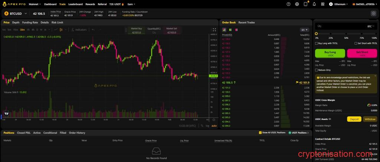Image resolution: width=380 pixels, height=162 pixels.
Task: Open the help question mark icon
Action: (289, 4)
